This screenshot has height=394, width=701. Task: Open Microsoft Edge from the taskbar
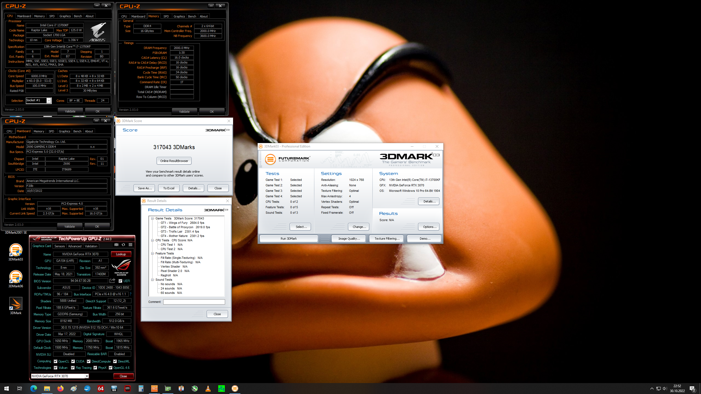(33, 389)
